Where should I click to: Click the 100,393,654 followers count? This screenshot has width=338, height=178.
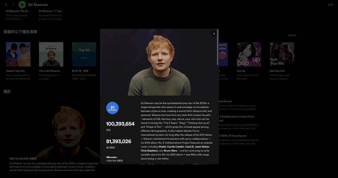[120, 124]
